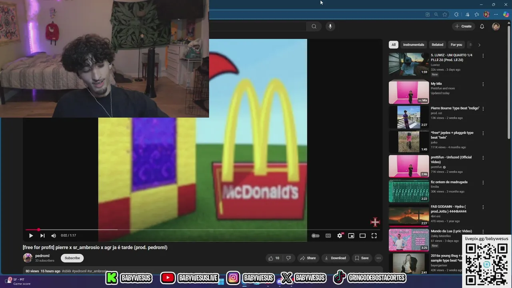Add this page to favorites star

(x=445, y=14)
